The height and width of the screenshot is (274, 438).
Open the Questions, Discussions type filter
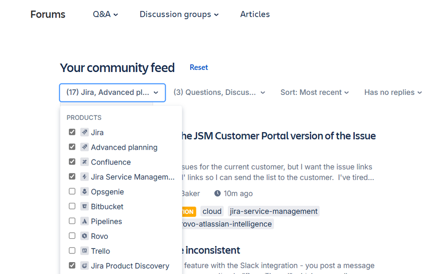(219, 93)
